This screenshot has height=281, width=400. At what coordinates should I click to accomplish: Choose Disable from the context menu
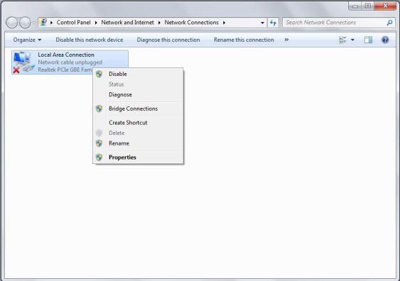138,74
